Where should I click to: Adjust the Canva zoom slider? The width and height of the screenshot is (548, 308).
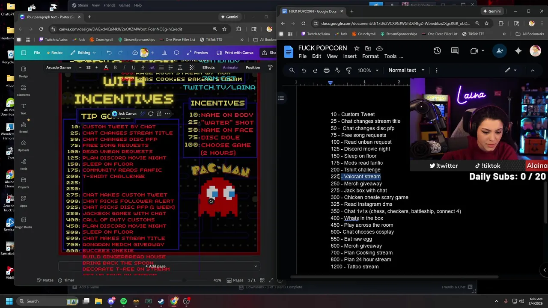[185, 280]
